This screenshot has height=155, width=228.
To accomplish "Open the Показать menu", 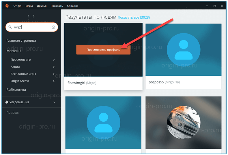I will pos(57,6).
